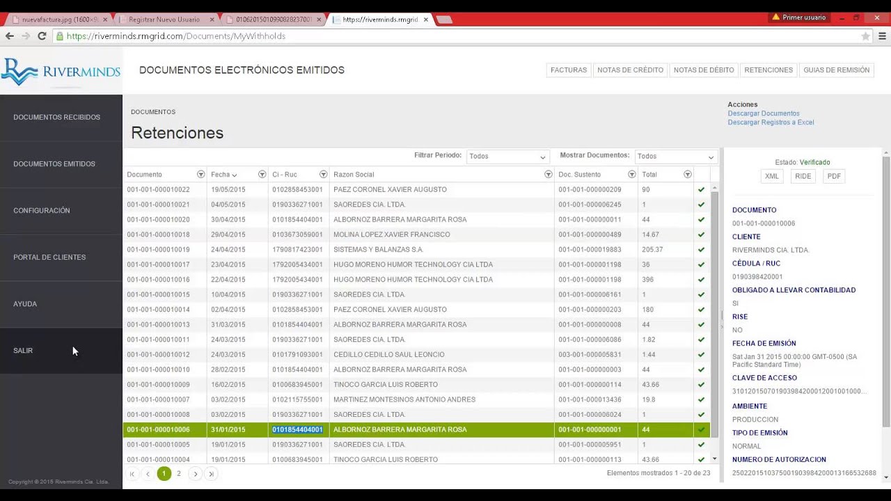Screen dimensions: 891x501
Task: Click the Verificado status text
Action: coord(814,162)
